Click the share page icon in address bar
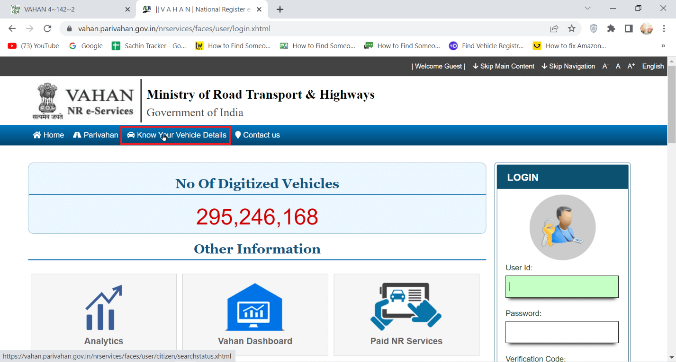The image size is (676, 362). [x=554, y=28]
